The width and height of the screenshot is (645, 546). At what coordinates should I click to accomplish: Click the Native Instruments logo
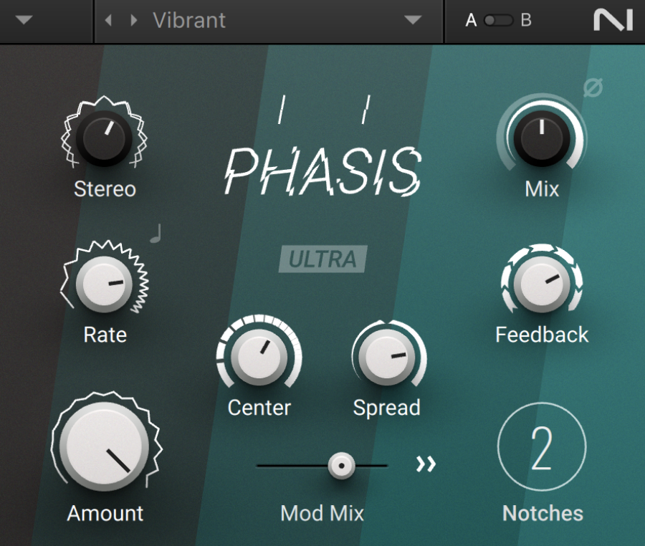pyautogui.click(x=613, y=20)
